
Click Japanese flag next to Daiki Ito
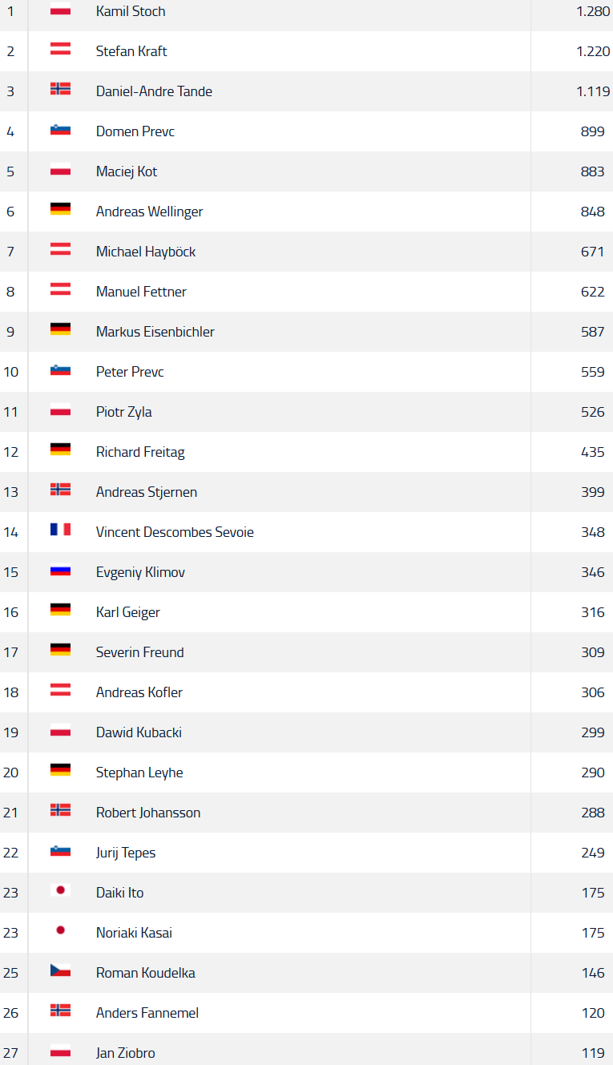(60, 890)
